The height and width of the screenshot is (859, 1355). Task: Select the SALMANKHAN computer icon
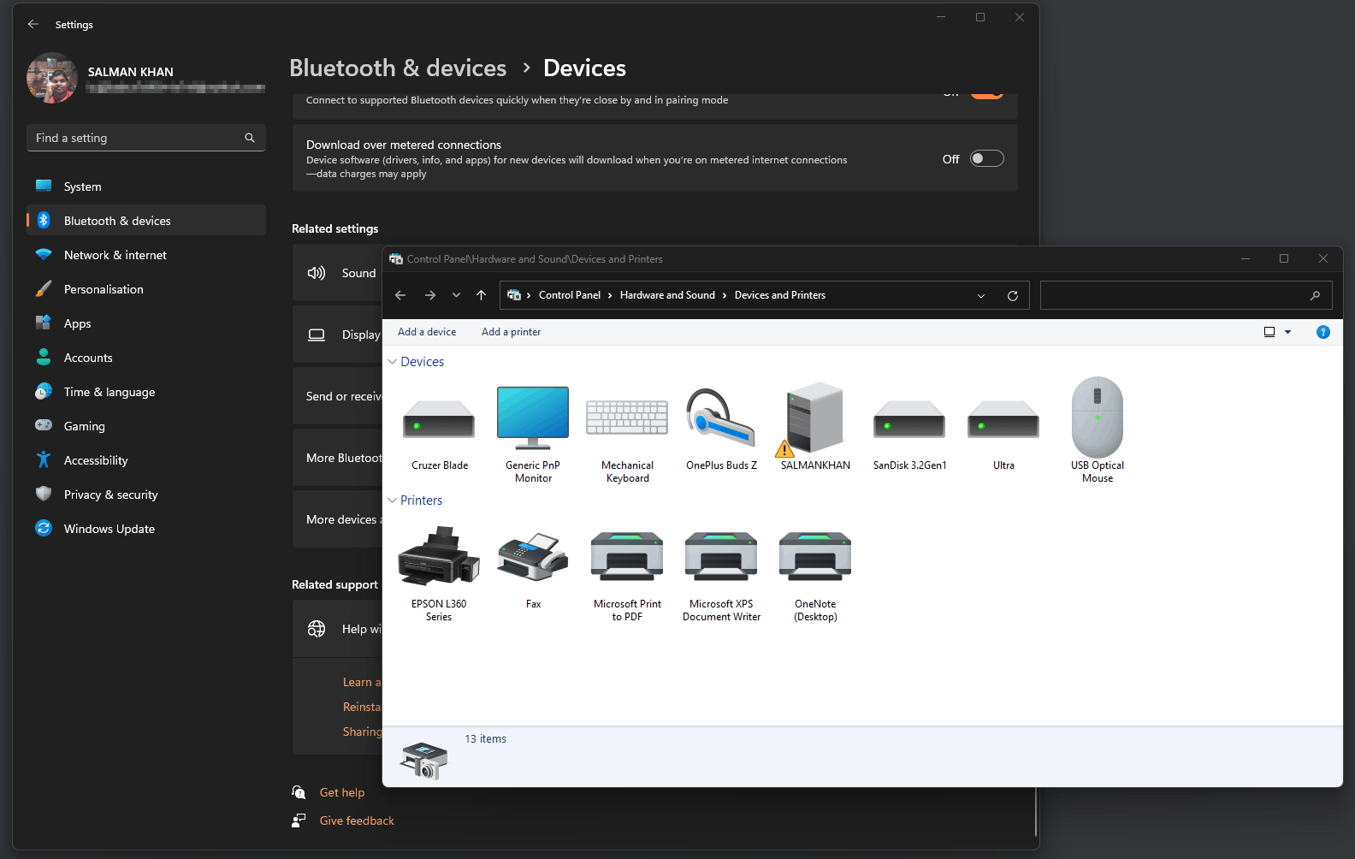tap(814, 419)
